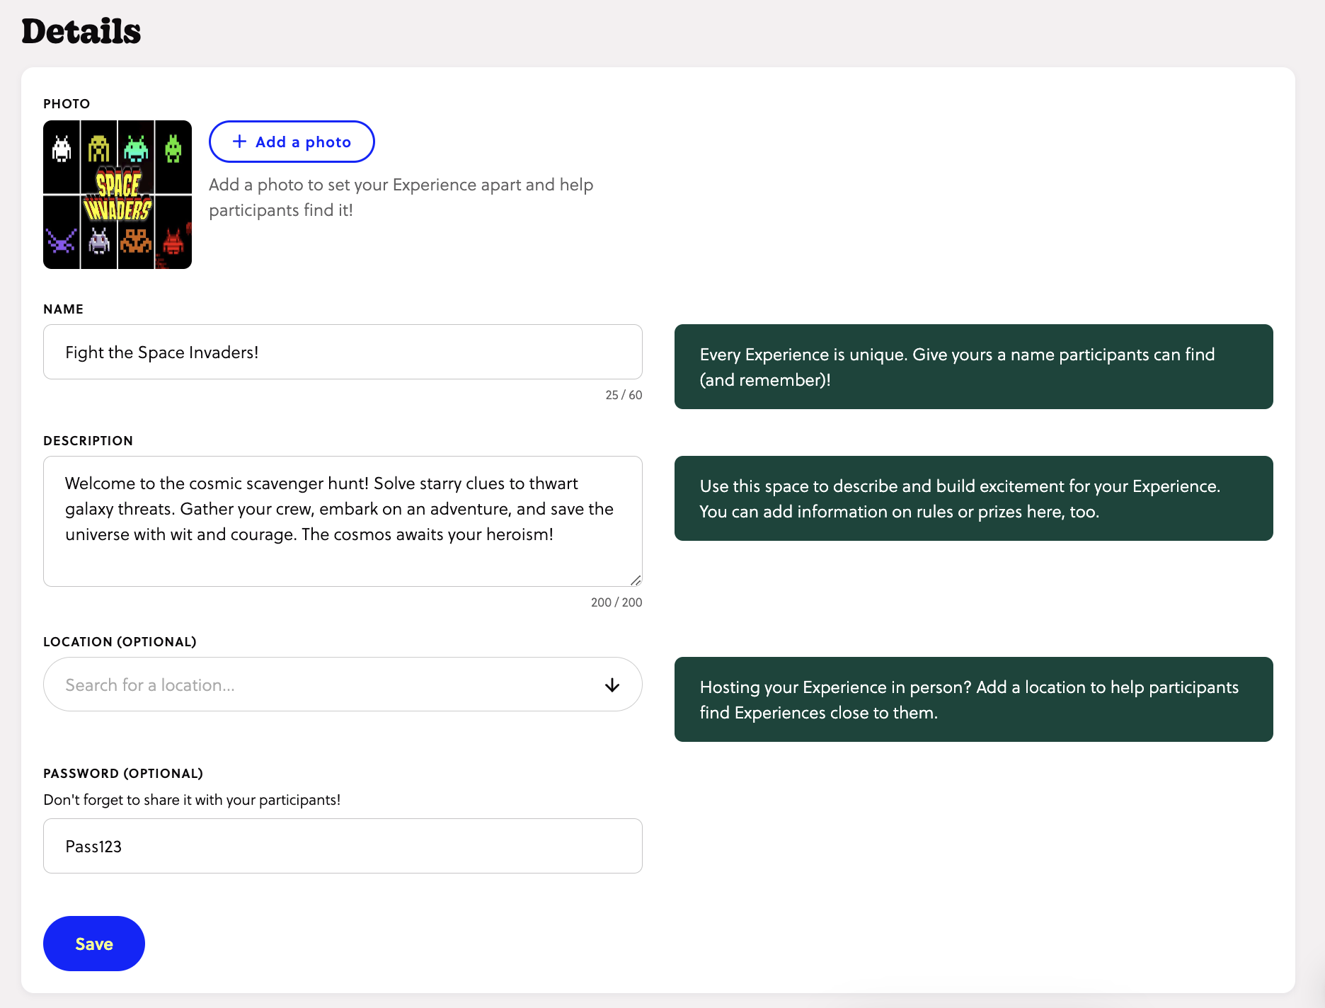Click the Details page heading
Image resolution: width=1325 pixels, height=1008 pixels.
[81, 32]
